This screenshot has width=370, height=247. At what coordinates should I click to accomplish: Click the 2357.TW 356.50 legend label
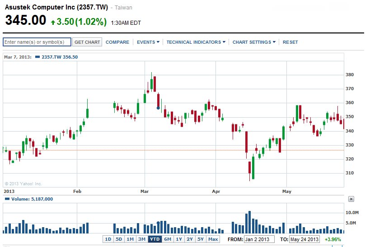point(60,57)
